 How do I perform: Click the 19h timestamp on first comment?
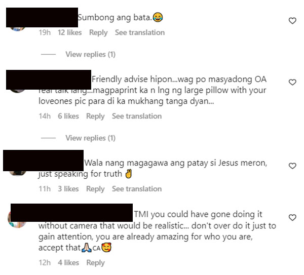45,32
